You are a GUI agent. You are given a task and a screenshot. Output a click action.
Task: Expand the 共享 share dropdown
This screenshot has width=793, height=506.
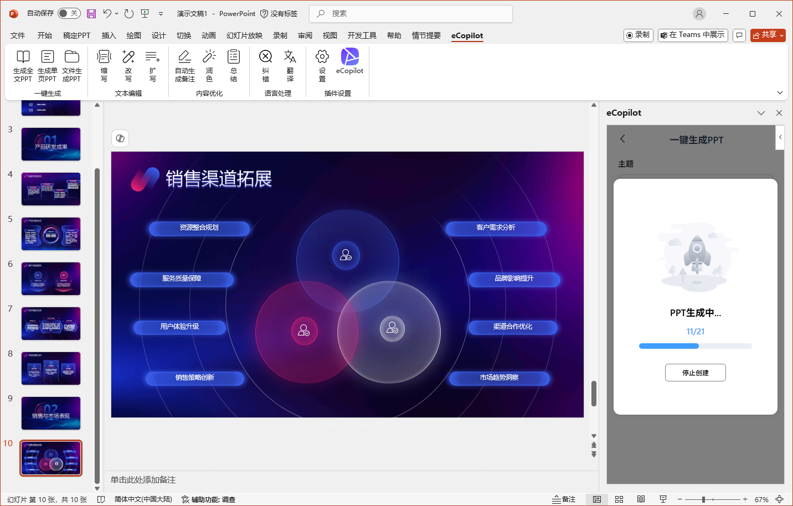click(x=781, y=35)
